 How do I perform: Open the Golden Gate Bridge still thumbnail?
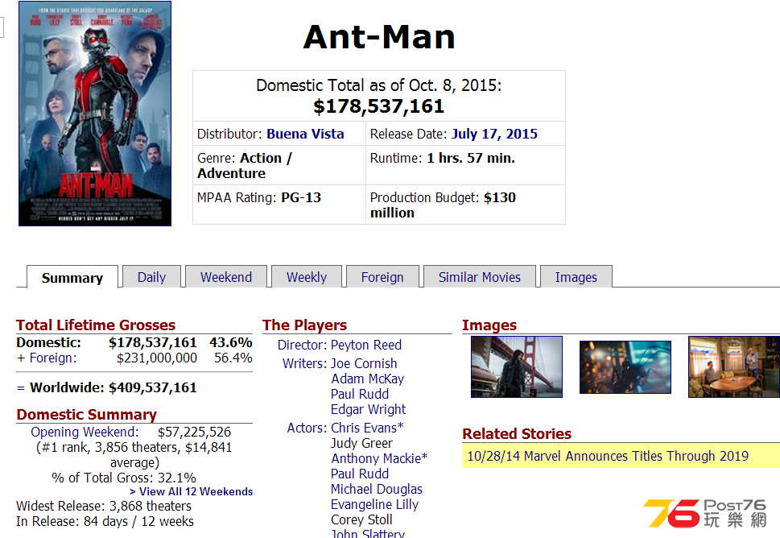coord(516,366)
